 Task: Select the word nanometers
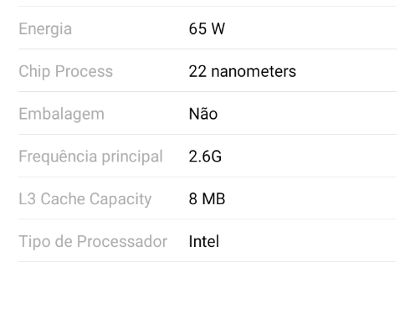[254, 71]
